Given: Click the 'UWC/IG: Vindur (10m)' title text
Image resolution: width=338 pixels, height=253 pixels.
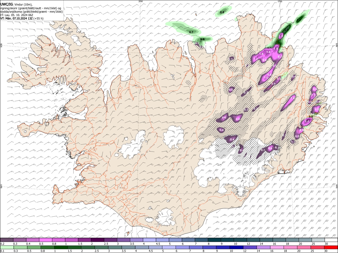Looking at the screenshot, I should [x=16, y=4].
